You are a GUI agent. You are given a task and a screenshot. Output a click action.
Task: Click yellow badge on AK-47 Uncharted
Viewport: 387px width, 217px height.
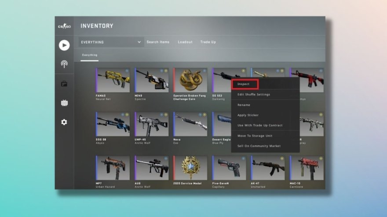[282, 159]
